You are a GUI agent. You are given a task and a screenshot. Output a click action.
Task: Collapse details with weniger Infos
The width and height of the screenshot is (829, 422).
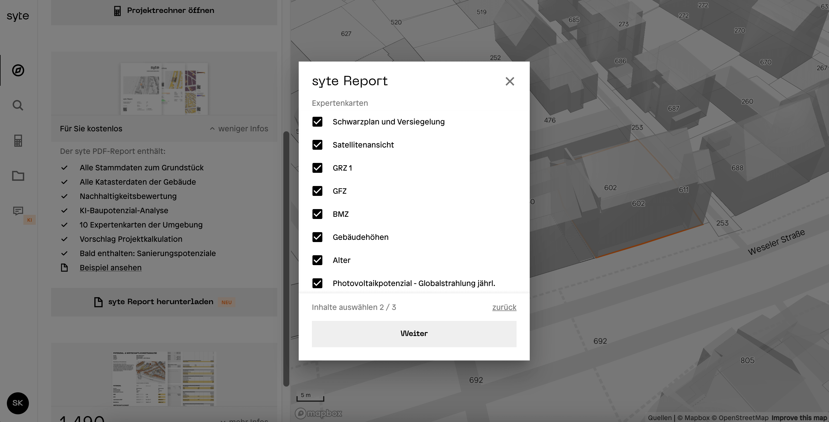pos(239,129)
